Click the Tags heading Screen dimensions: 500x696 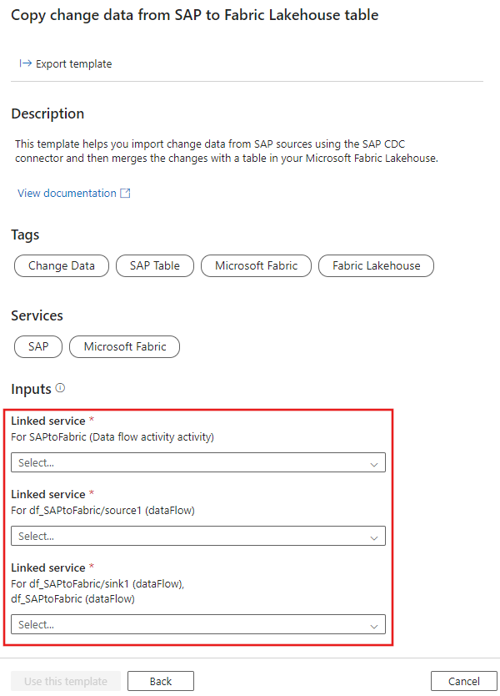click(25, 235)
